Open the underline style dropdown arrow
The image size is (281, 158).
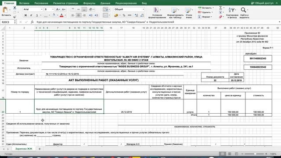[x=41, y=15]
